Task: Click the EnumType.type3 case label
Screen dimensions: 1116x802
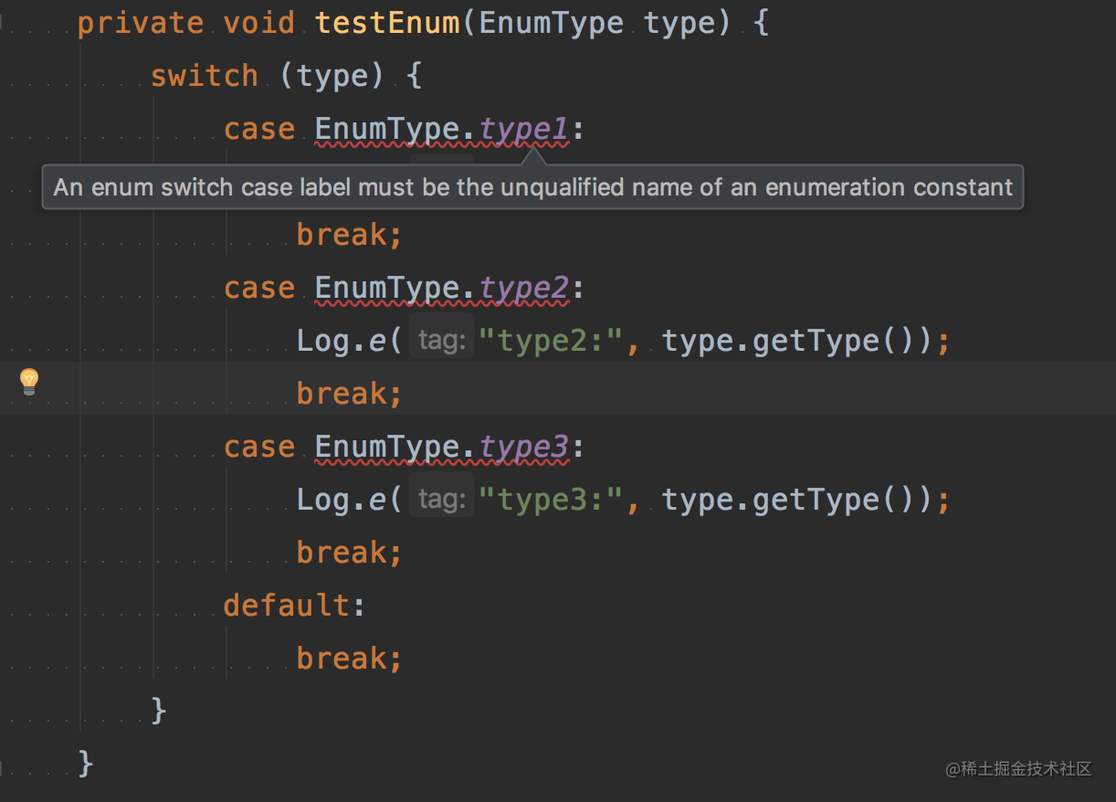Action: coord(441,448)
